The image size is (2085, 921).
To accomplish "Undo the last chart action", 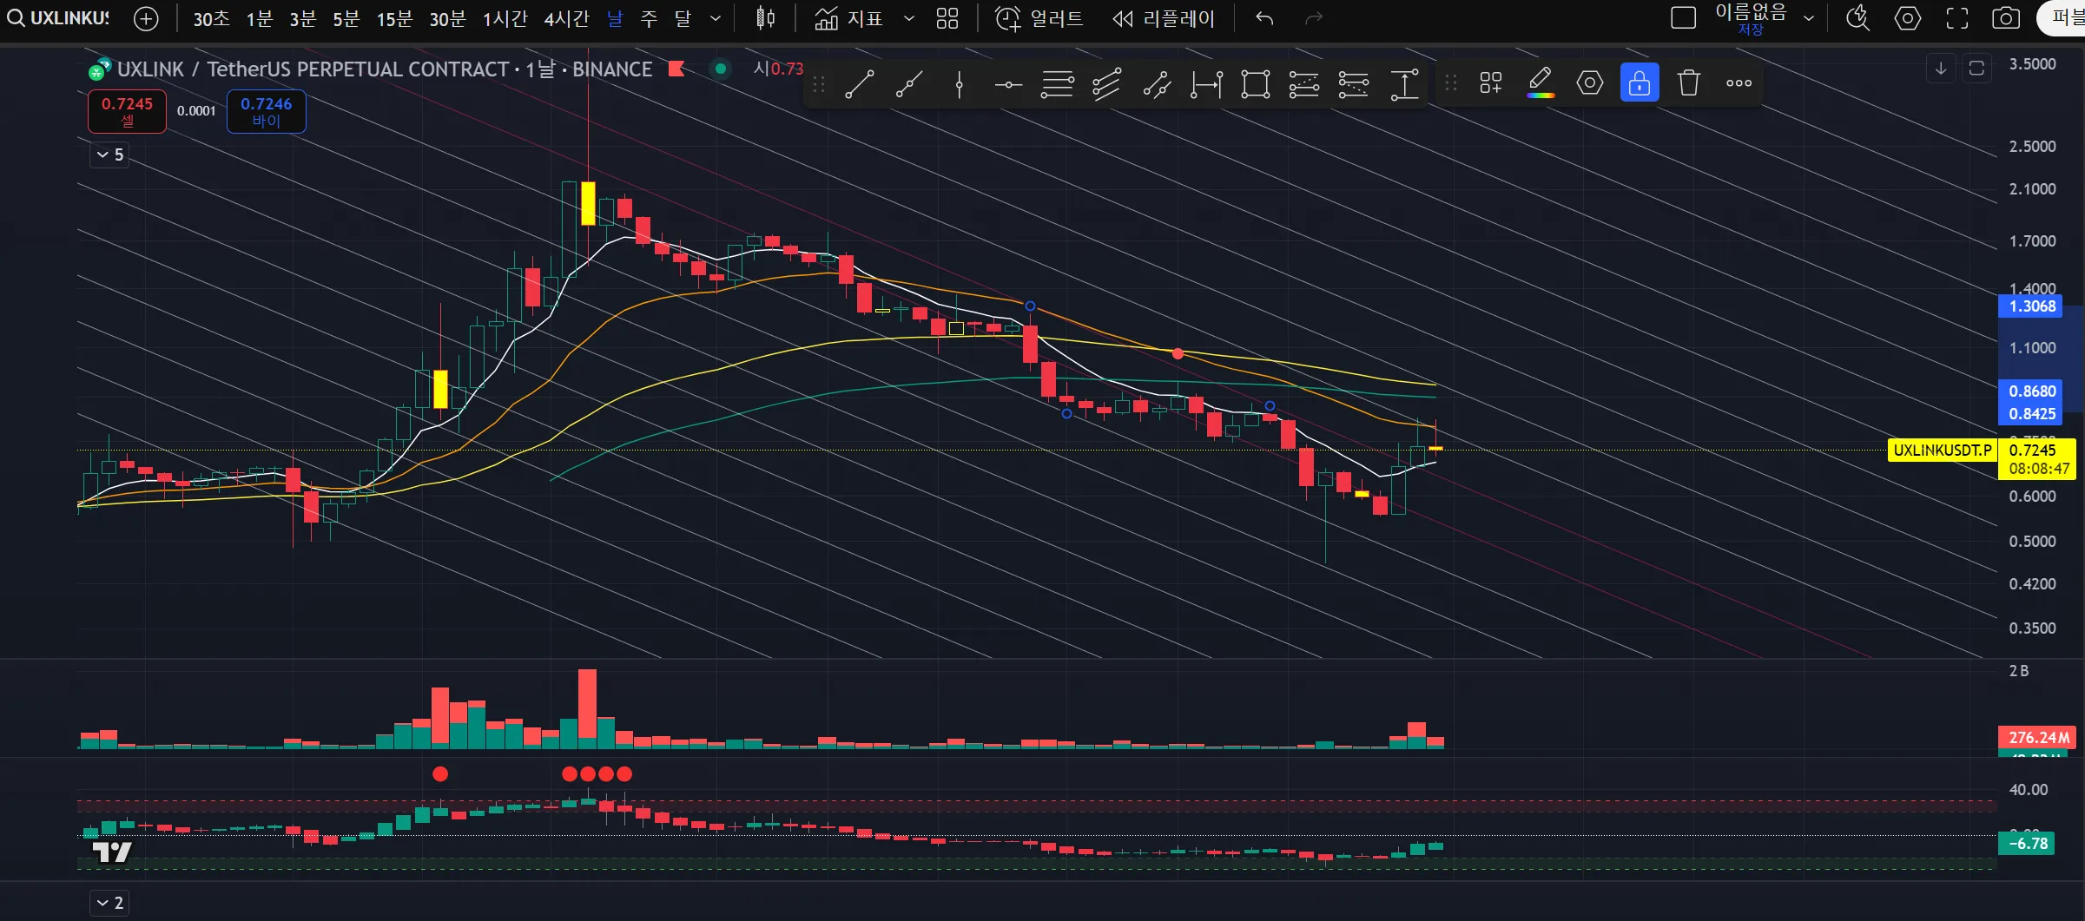I will pyautogui.click(x=1264, y=18).
